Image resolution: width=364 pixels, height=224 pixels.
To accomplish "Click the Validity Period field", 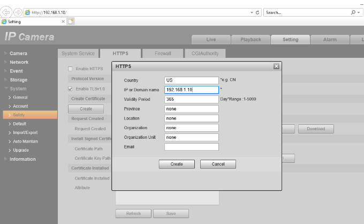I will 192,100.
